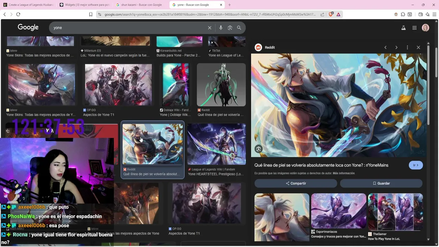Click the Compartir button
This screenshot has height=247, width=439.
[296, 183]
